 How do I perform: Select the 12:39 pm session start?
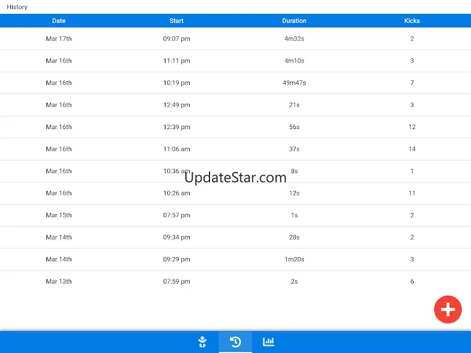pos(176,127)
